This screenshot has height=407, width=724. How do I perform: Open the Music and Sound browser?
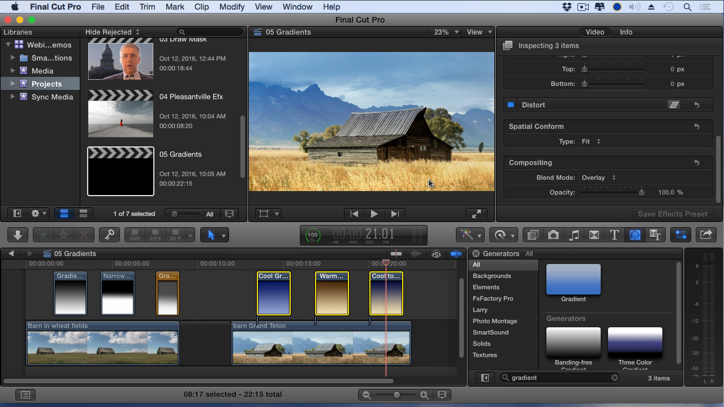(574, 235)
